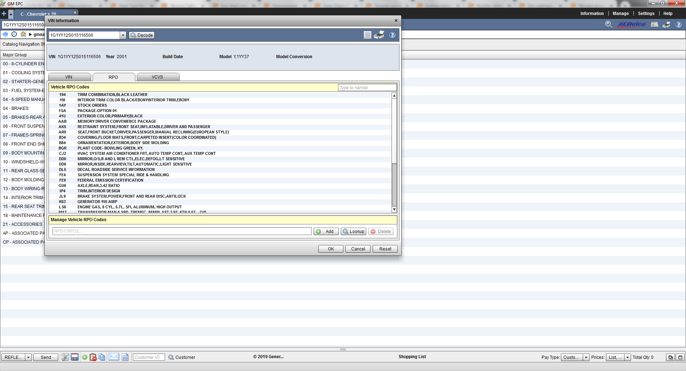Expand the REFLE... dropdown arrow
686x371 pixels.
click(x=28, y=357)
